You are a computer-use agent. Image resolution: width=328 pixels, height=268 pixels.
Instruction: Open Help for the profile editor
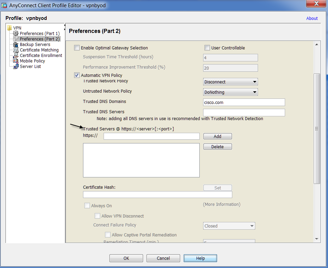(x=200, y=258)
